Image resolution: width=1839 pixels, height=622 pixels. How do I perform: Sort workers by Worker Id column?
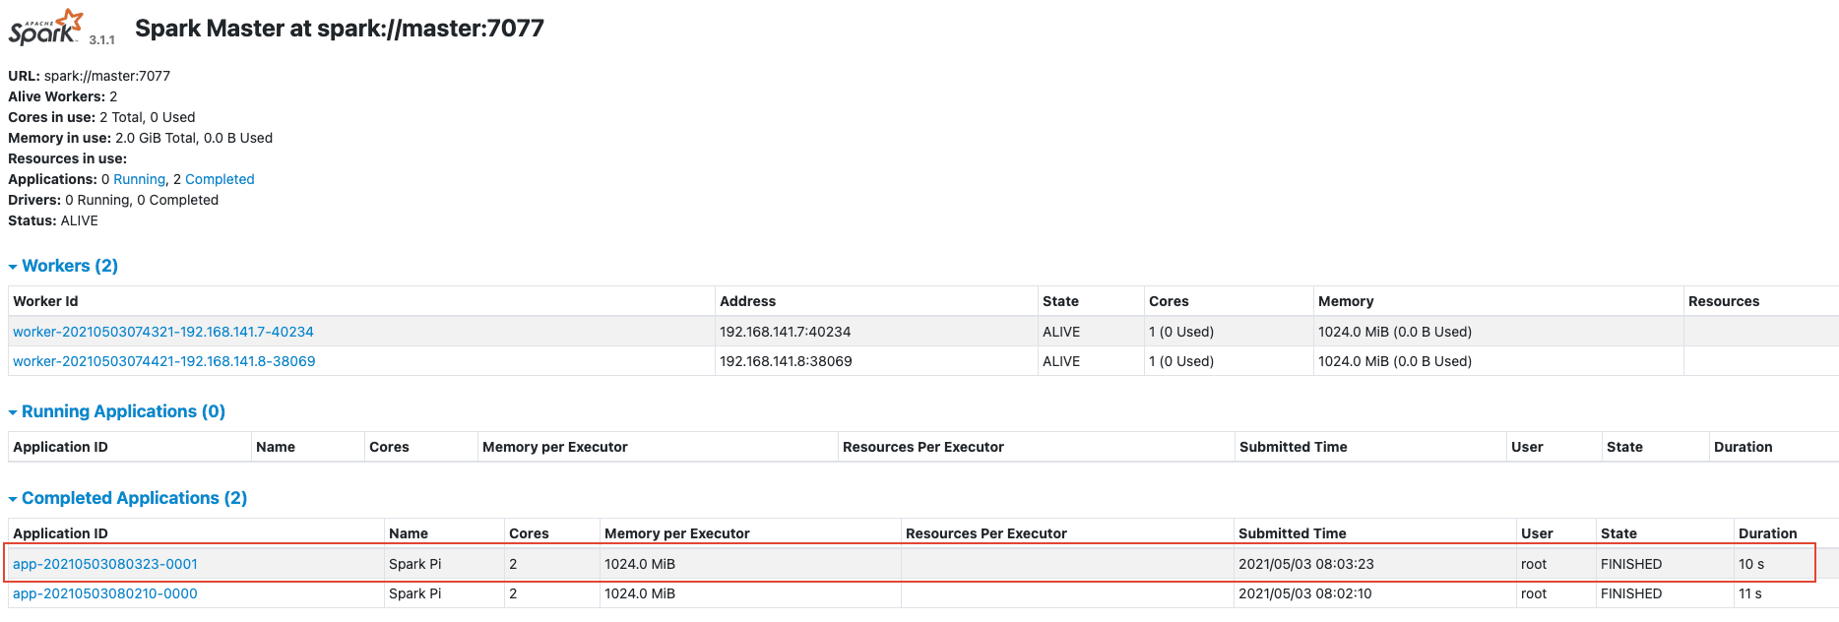pyautogui.click(x=45, y=301)
